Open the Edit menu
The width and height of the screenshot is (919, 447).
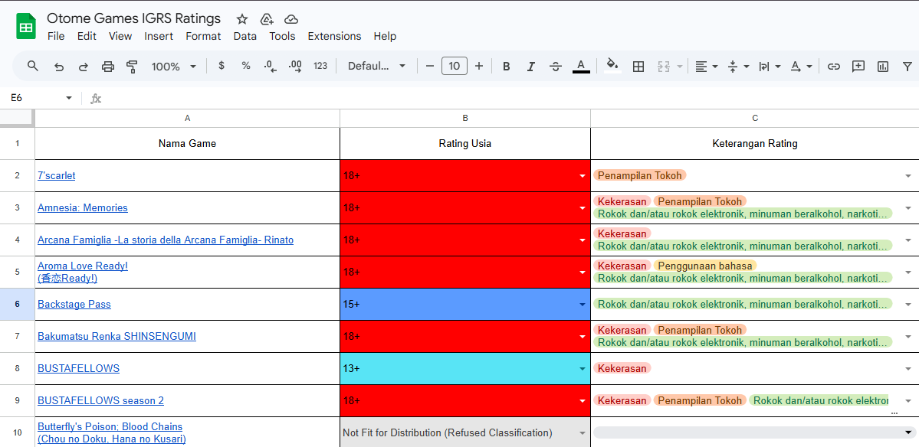pyautogui.click(x=87, y=36)
